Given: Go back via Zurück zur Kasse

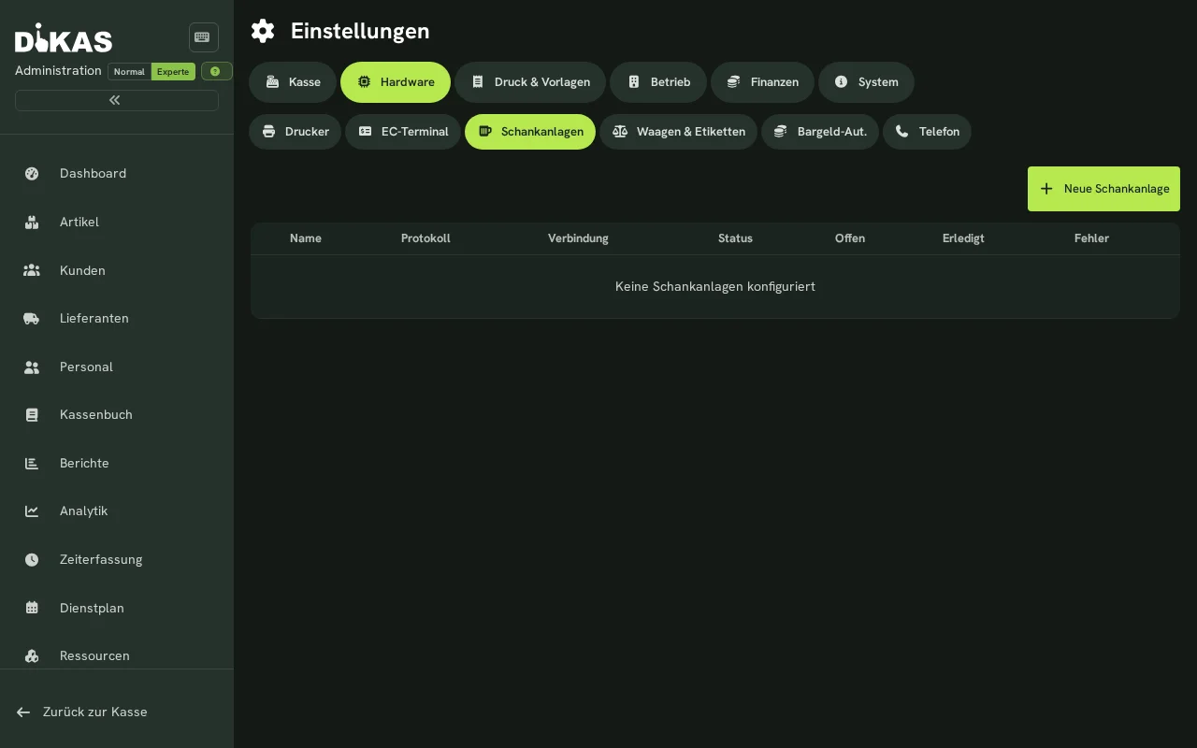Looking at the screenshot, I should [82, 712].
